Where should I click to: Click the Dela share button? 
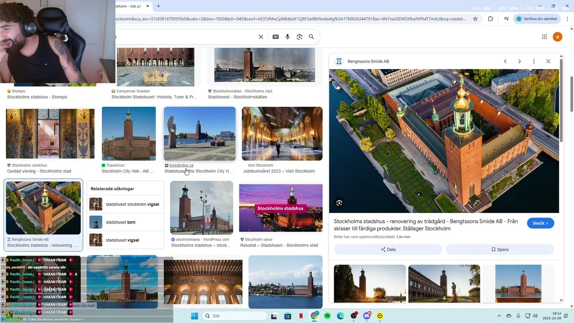pos(388,249)
